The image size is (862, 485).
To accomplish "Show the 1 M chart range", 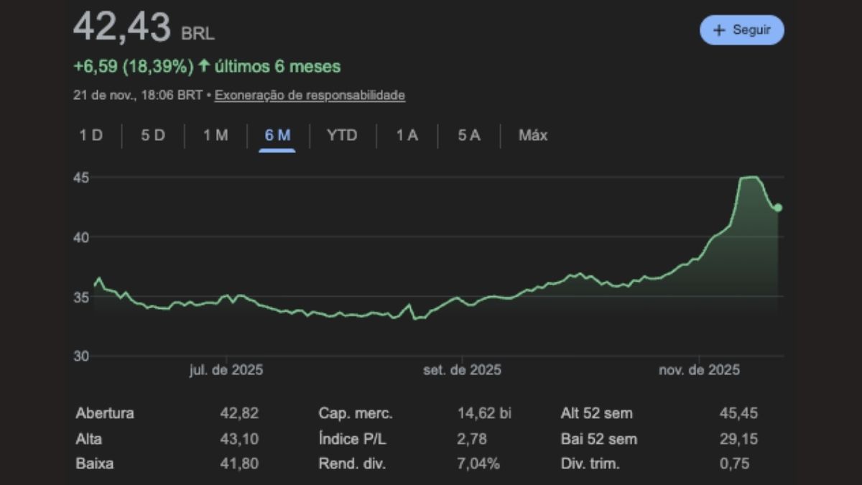I will (215, 135).
